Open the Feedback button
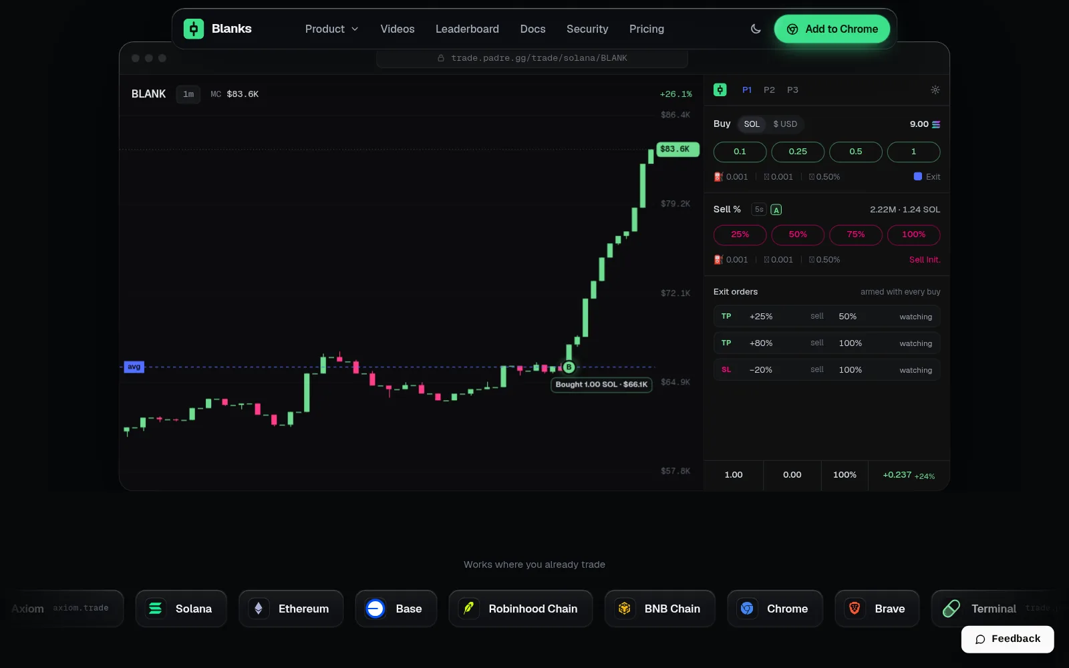The width and height of the screenshot is (1069, 668). click(x=1008, y=639)
